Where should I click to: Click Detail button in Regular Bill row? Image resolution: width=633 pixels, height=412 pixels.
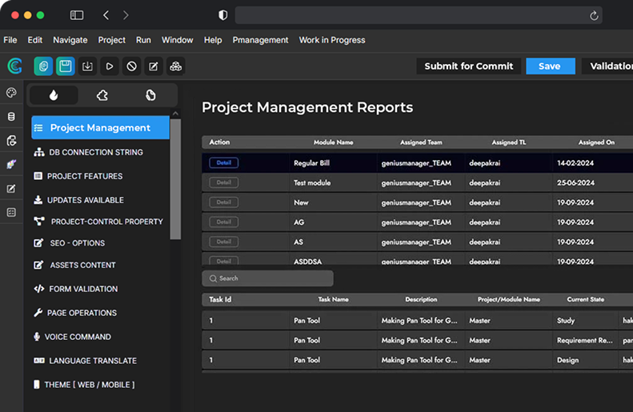coord(224,162)
